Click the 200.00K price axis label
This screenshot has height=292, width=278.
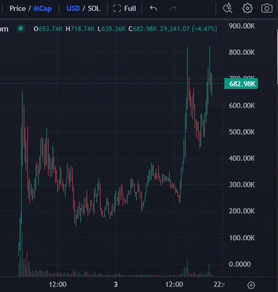242,211
